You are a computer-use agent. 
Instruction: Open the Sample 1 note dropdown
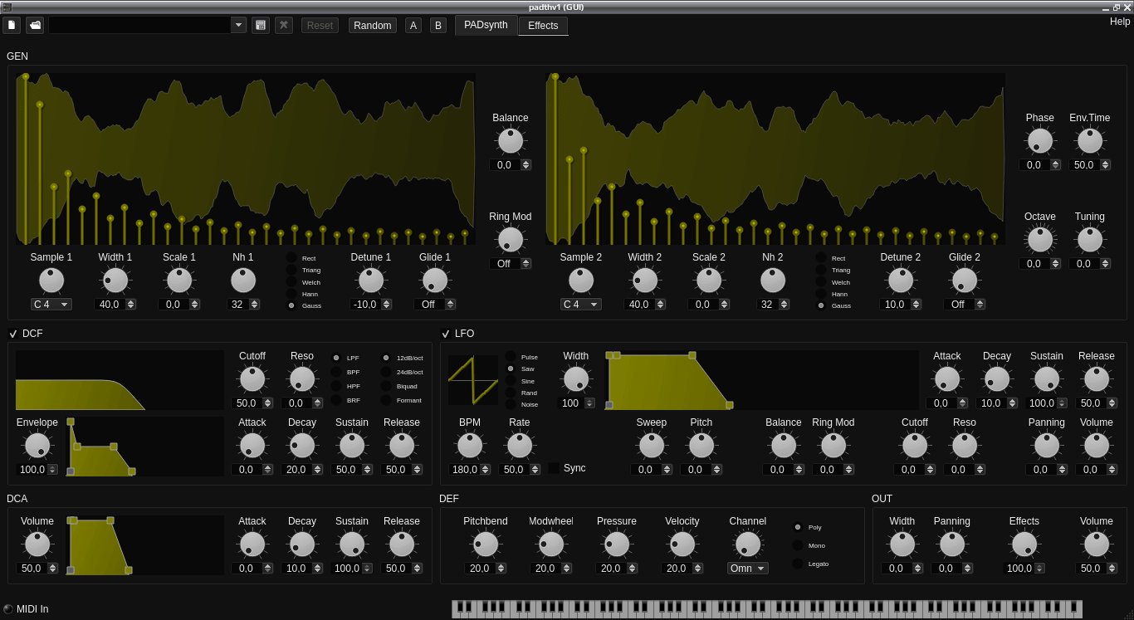51,305
